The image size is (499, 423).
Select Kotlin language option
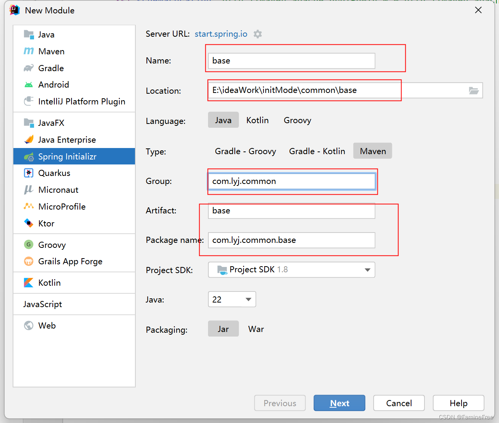point(257,120)
